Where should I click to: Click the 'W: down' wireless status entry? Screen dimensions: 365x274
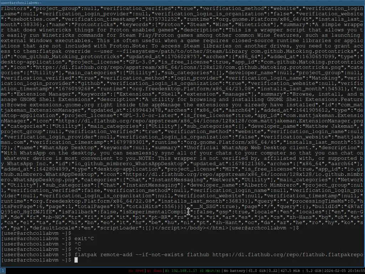coord(154,271)
